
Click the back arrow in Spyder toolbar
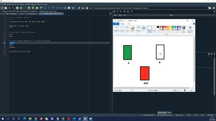click(x=87, y=8)
